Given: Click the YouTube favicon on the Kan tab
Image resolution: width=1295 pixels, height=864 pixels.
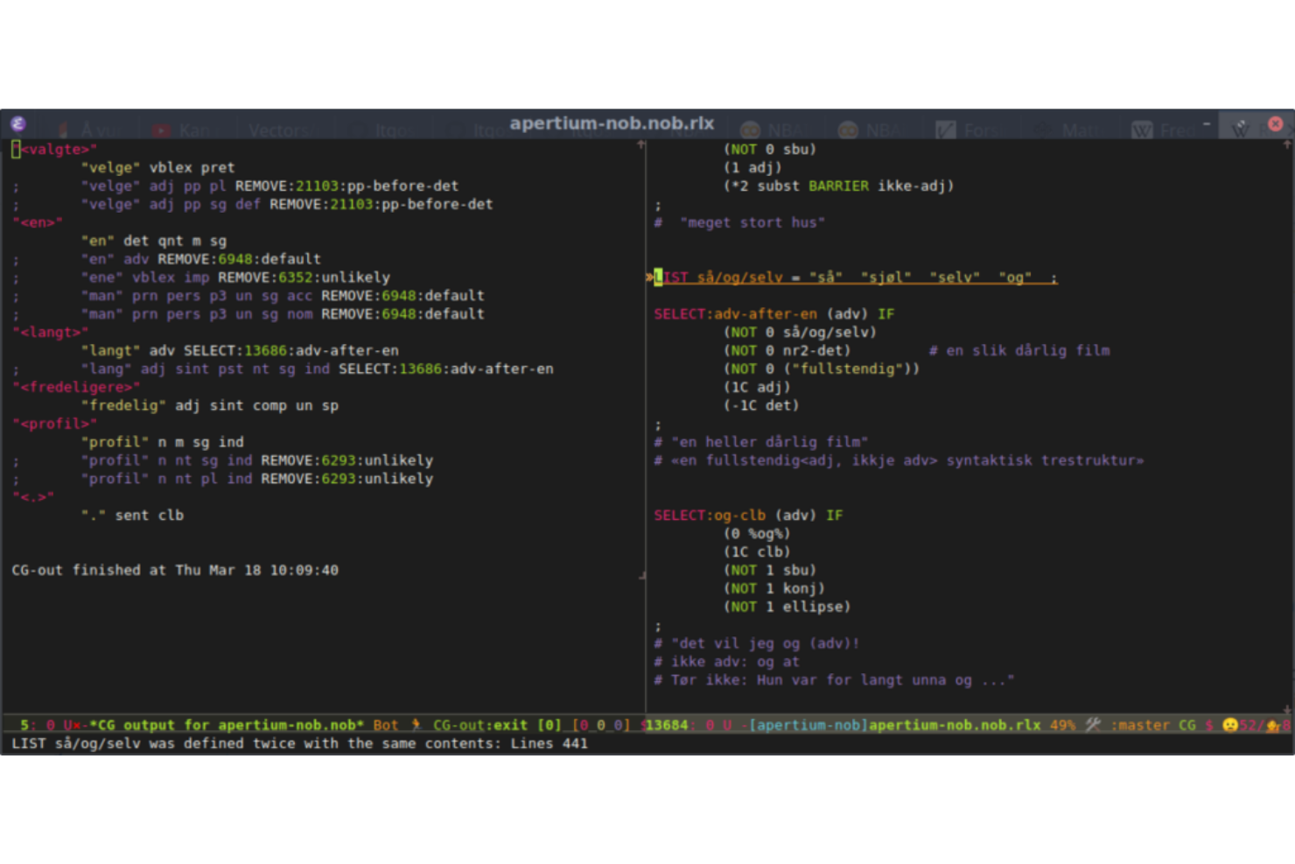Looking at the screenshot, I should point(162,130).
